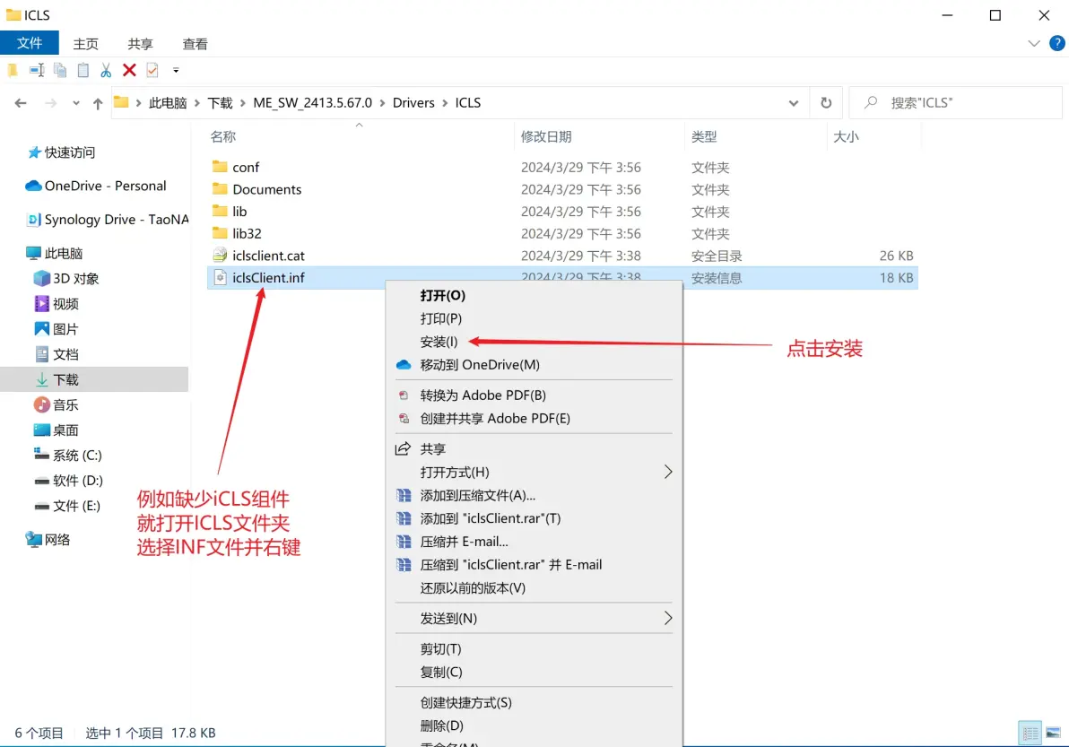
Task: Expand the quick access toolbar customize dropdown
Action: click(176, 70)
